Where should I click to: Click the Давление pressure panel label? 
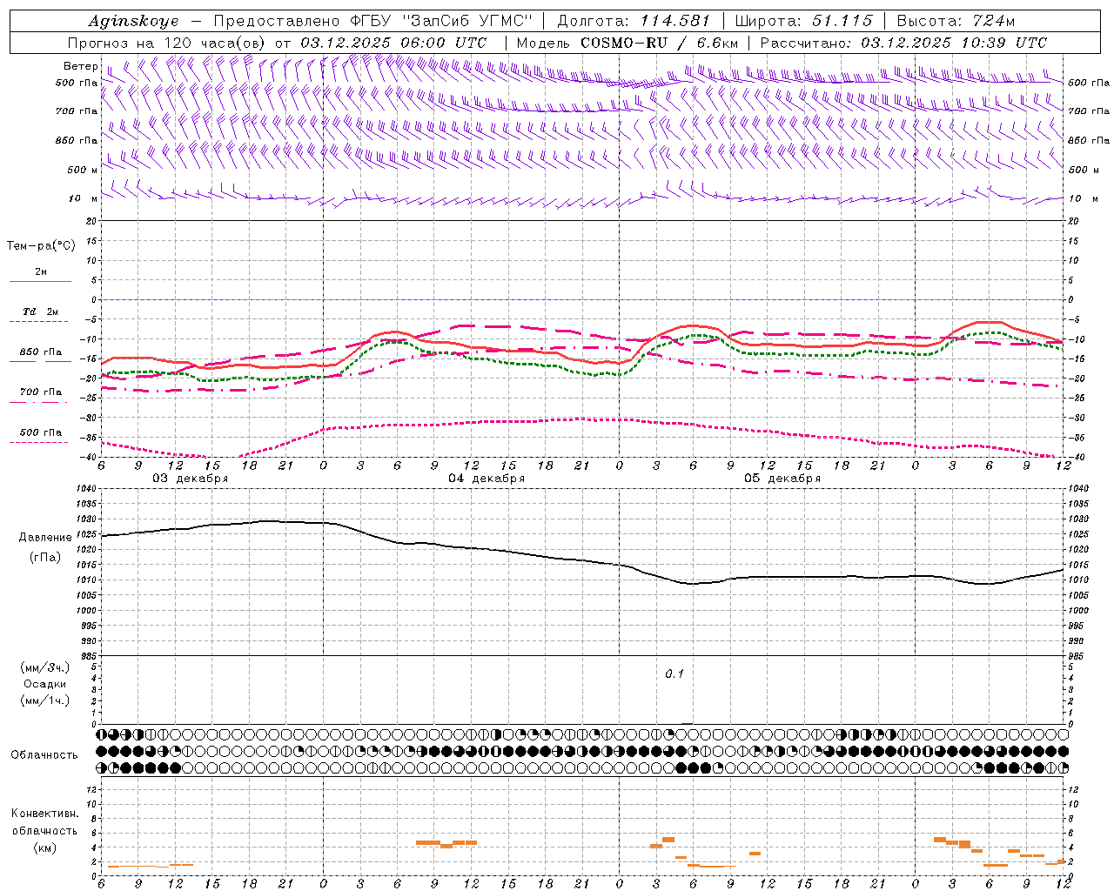[45, 538]
